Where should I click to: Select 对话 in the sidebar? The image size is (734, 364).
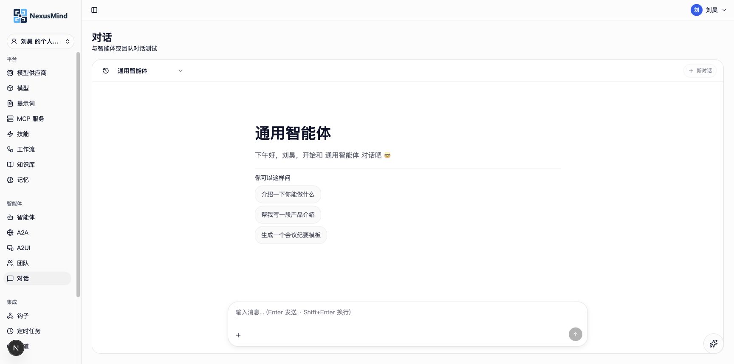pos(37,279)
